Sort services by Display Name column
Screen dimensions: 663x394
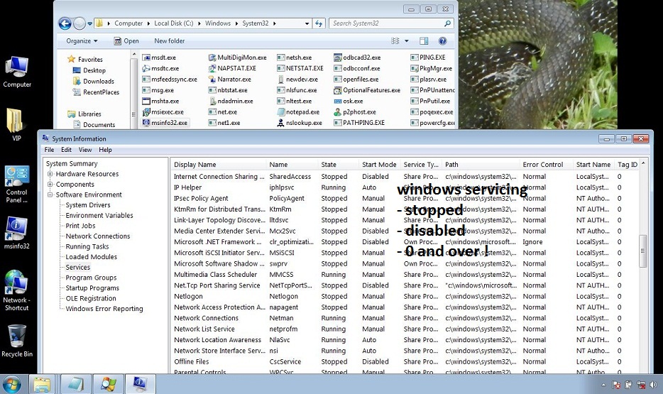tap(218, 165)
